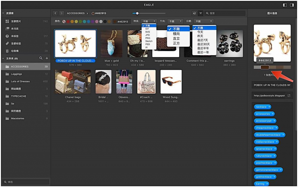Open the 方向 orientation dropdown
The image size is (298, 187).
click(175, 21)
